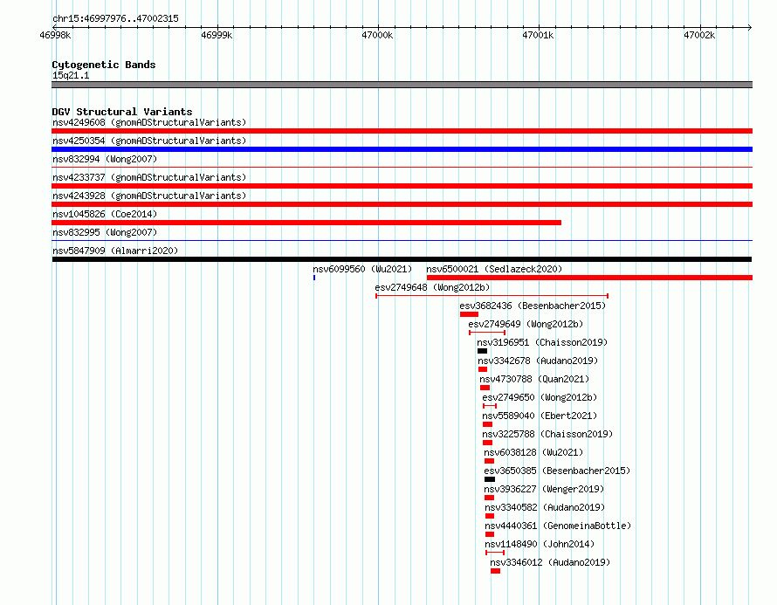Select the esv2749649 (Wong2012b) label
Viewport: 777px width, 605px height.
pos(526,324)
